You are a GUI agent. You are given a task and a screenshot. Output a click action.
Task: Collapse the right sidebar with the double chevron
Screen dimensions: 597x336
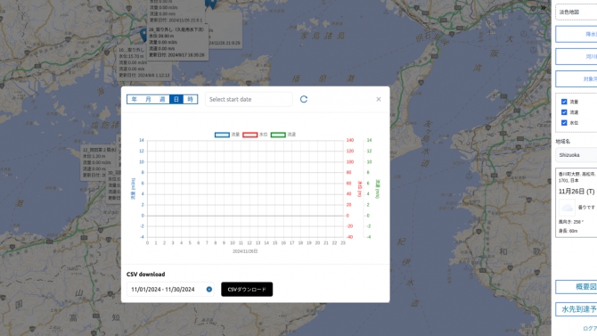544,8
